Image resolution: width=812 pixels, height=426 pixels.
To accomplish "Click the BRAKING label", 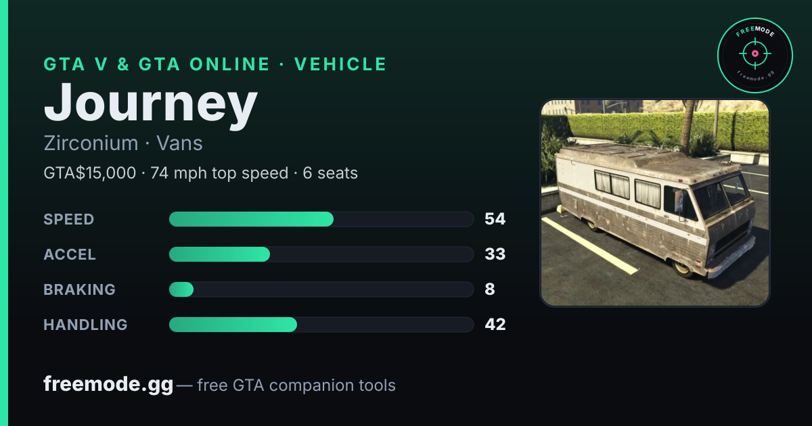I will point(79,289).
